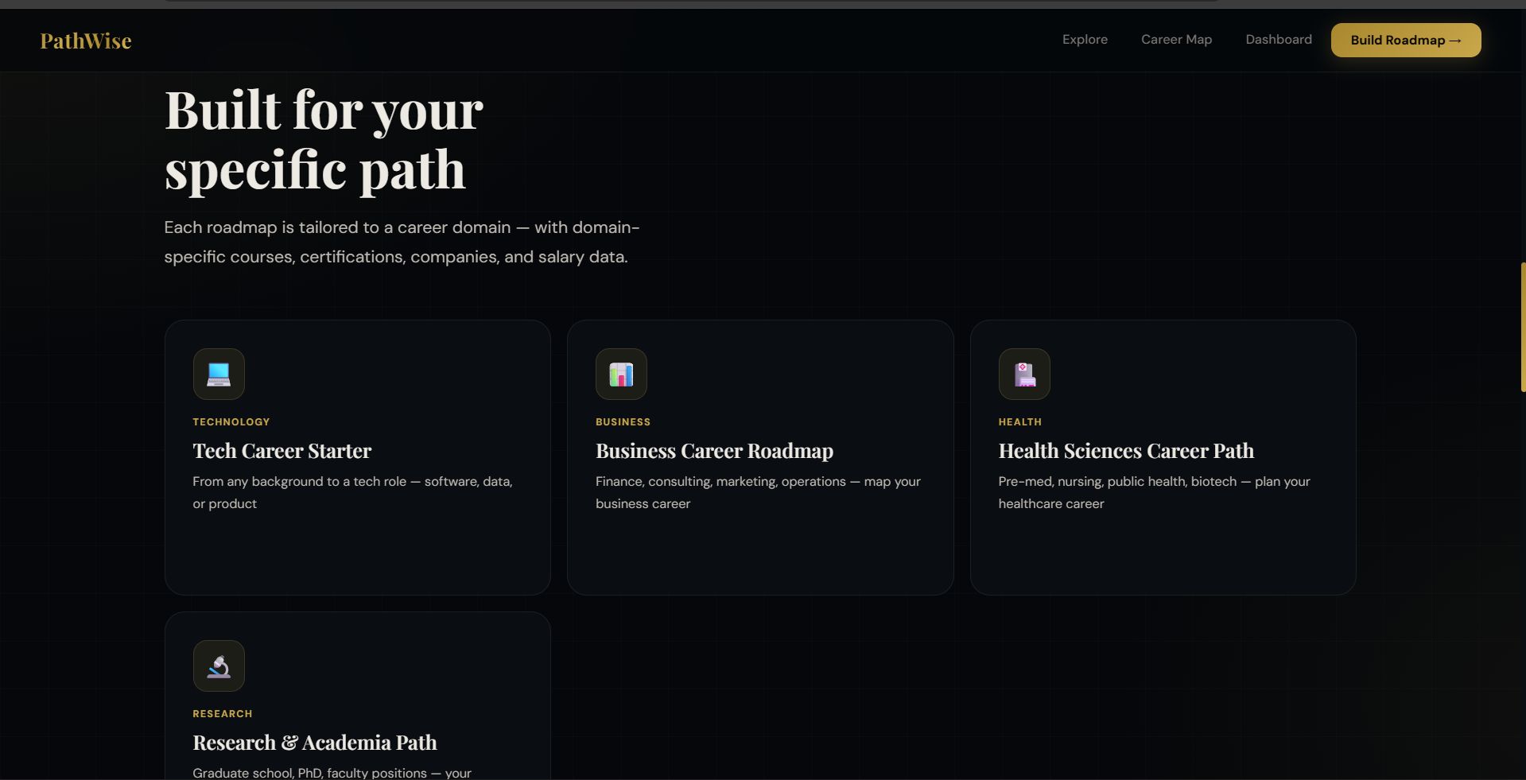The height and width of the screenshot is (780, 1526).
Task: Open the Career Map nav link
Action: (x=1176, y=40)
